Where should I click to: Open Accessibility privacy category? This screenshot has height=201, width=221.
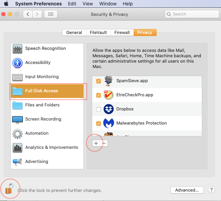(47, 63)
